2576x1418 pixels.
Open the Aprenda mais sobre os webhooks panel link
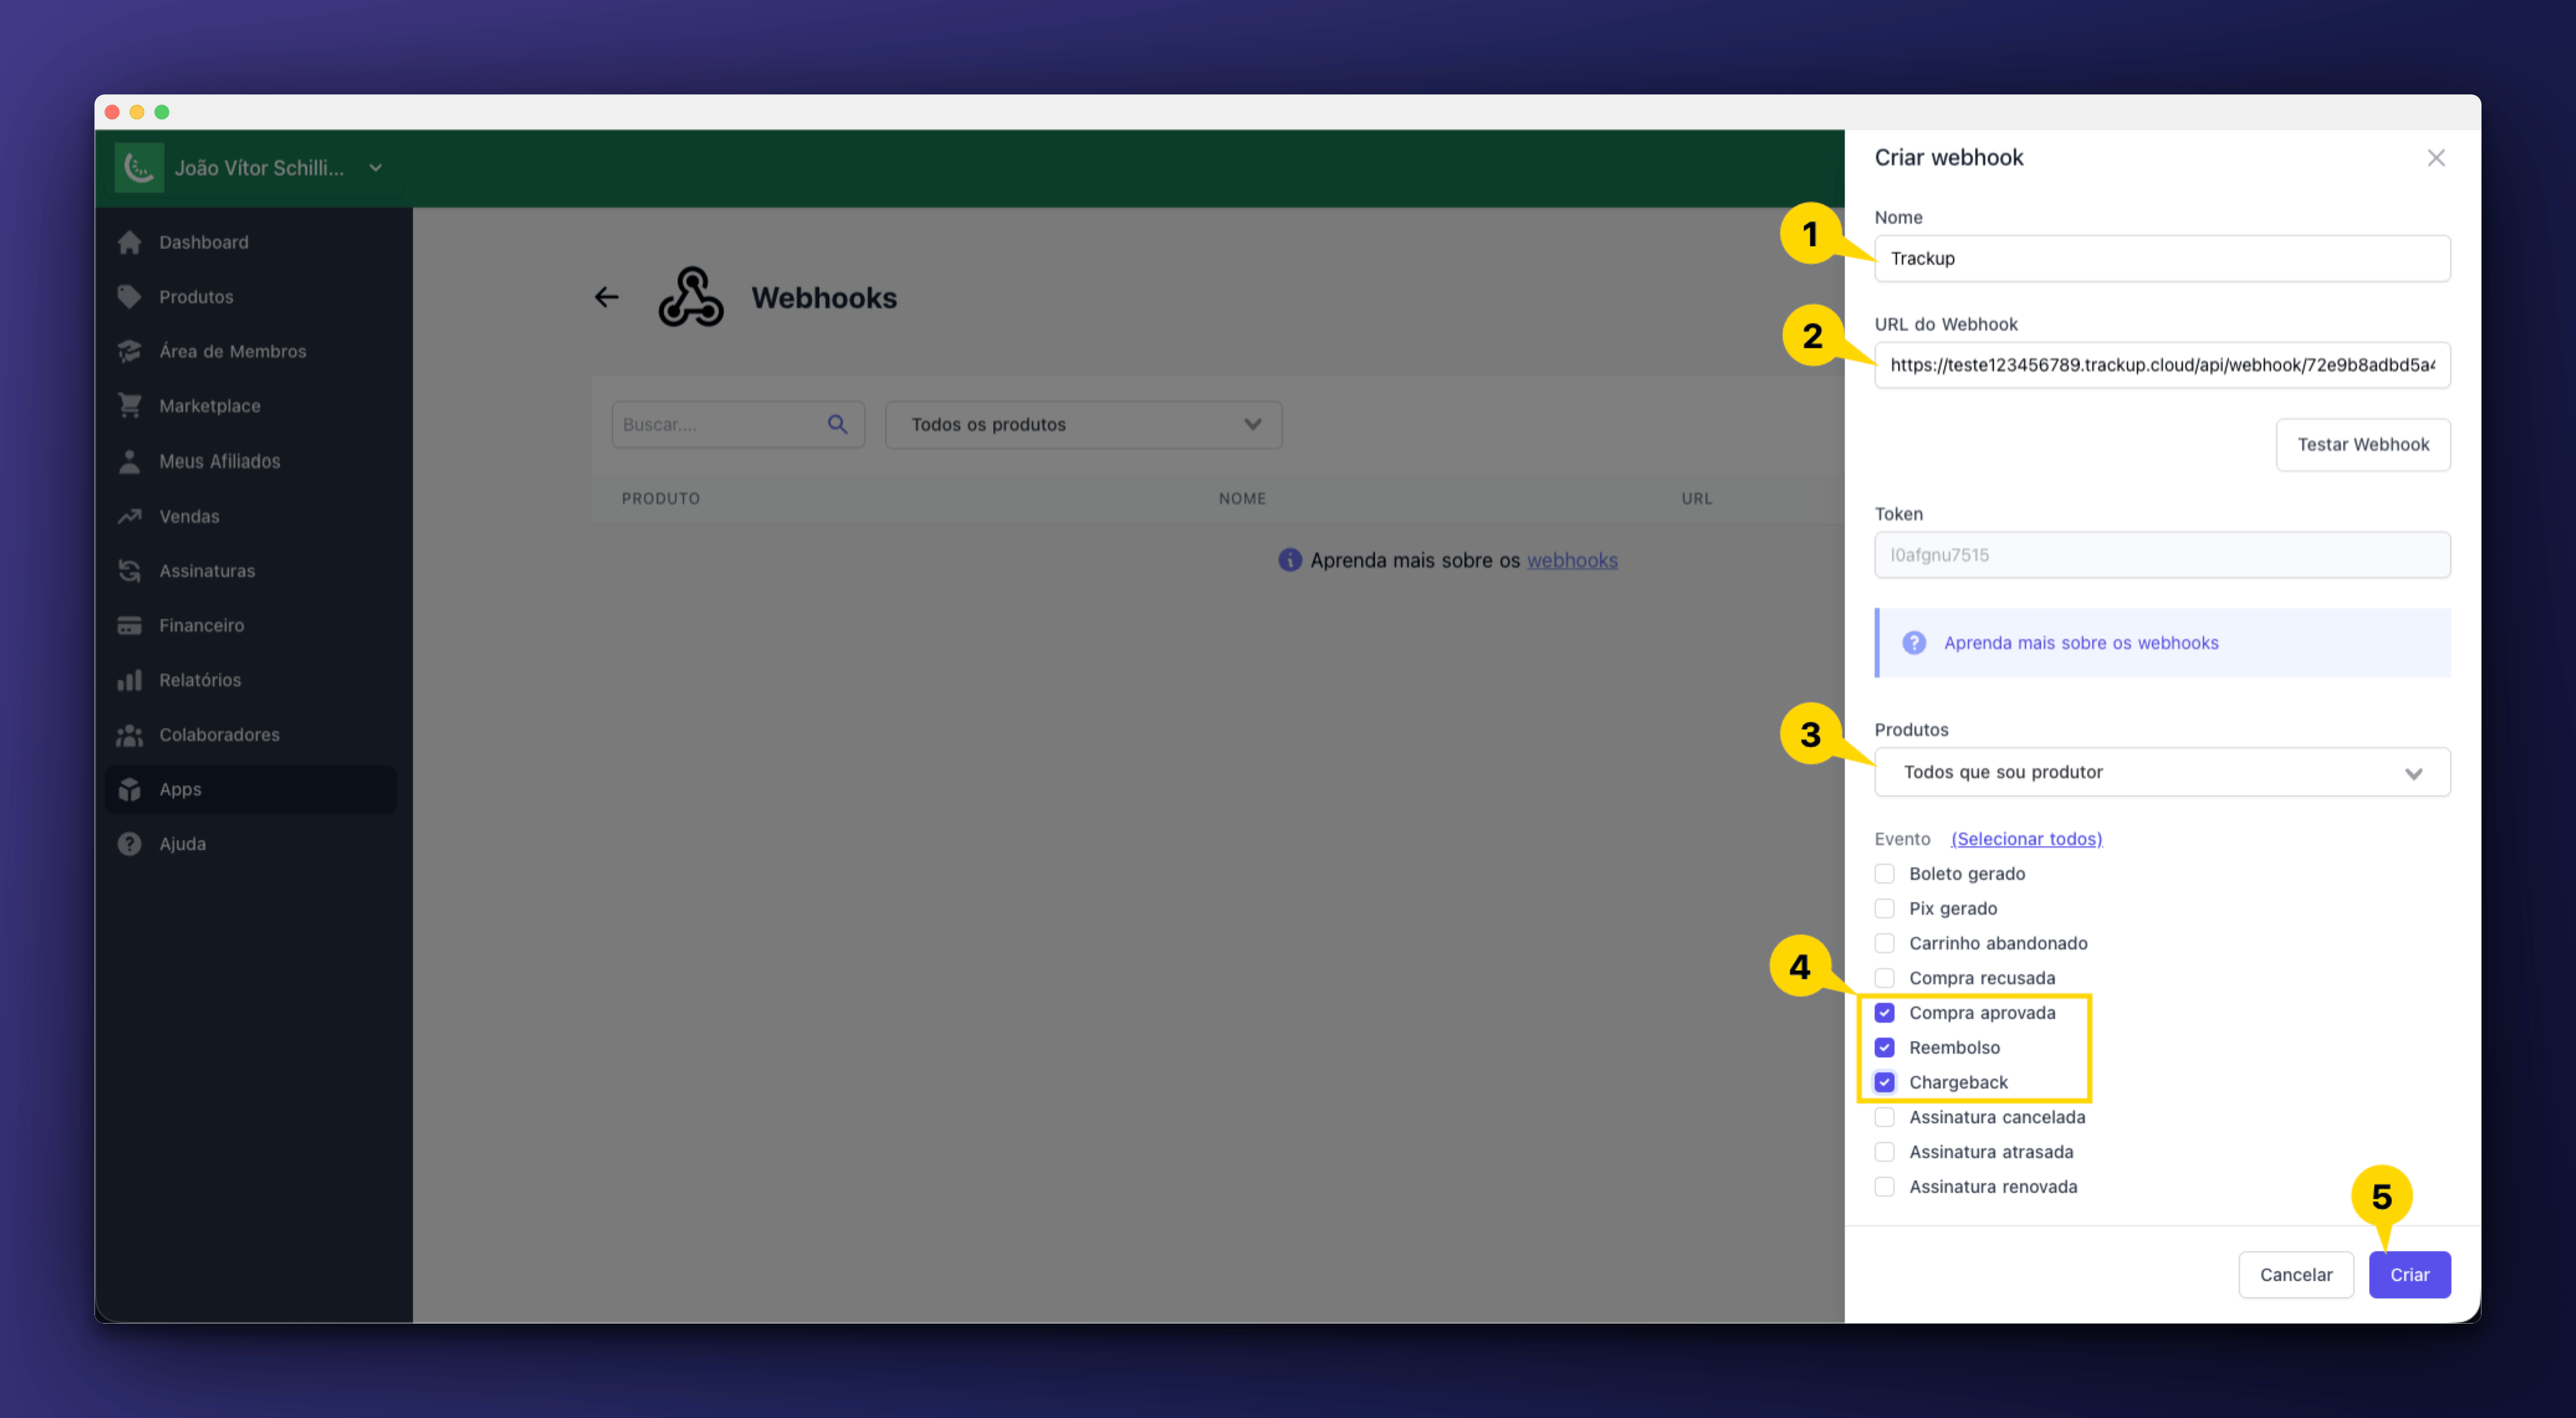tap(2081, 643)
